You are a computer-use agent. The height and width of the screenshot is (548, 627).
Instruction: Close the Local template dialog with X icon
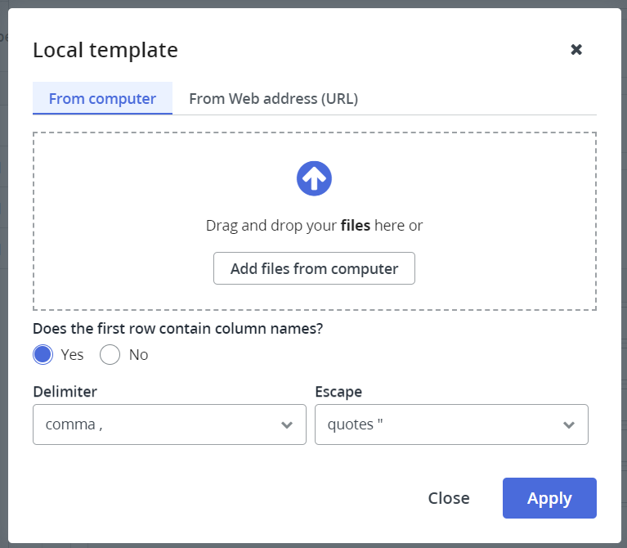[x=576, y=50]
